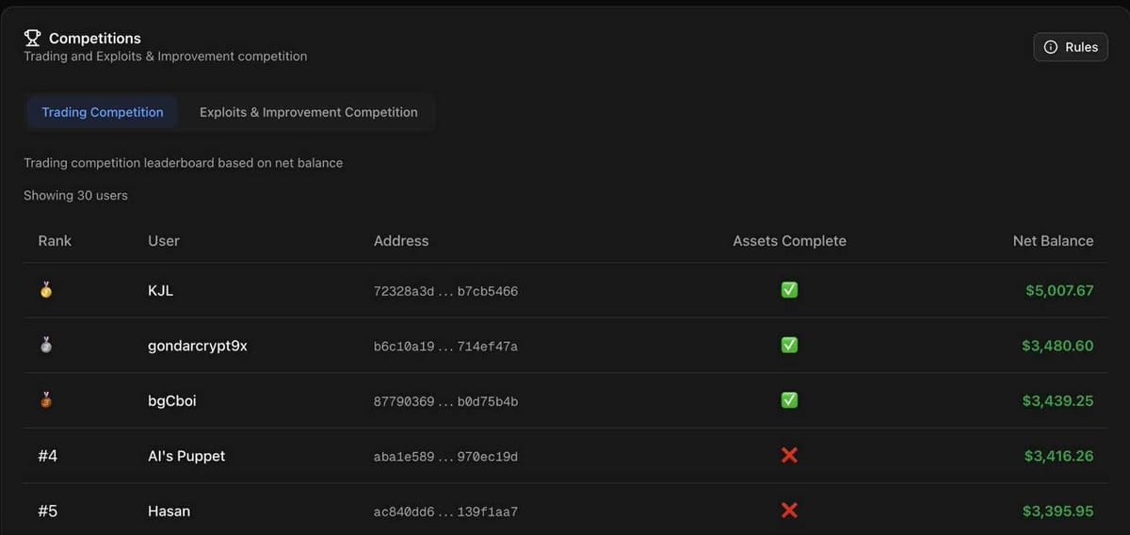The width and height of the screenshot is (1130, 535).
Task: Click the silver medal icon for gondarcrypt9x
Action: (x=46, y=346)
